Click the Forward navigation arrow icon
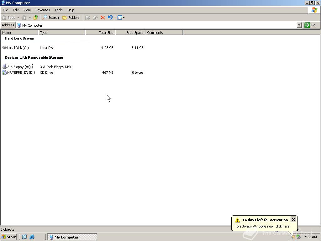Viewport: 321px width, 241px height. coord(24,18)
